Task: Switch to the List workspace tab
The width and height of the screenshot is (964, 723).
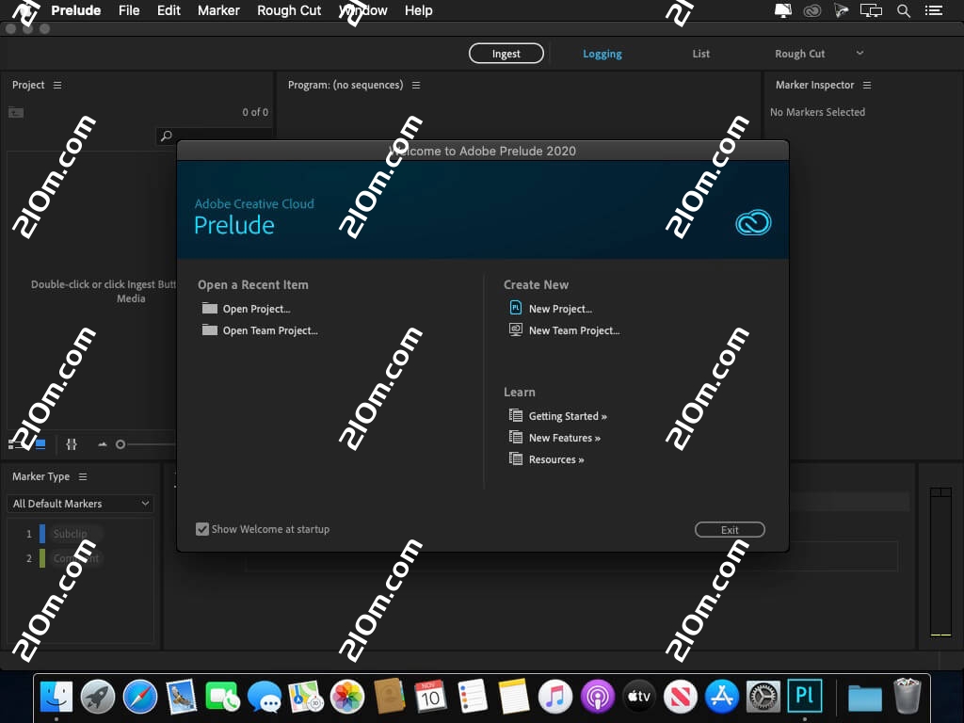Action: click(700, 54)
